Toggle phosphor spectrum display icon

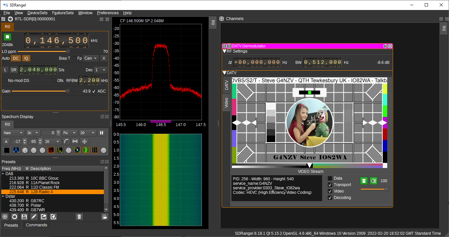[16, 150]
